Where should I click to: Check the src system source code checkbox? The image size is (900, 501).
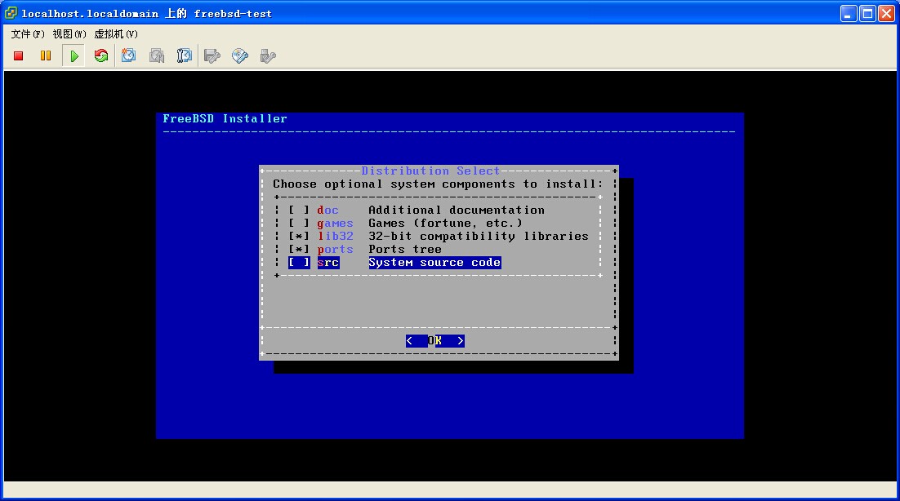[x=299, y=263]
